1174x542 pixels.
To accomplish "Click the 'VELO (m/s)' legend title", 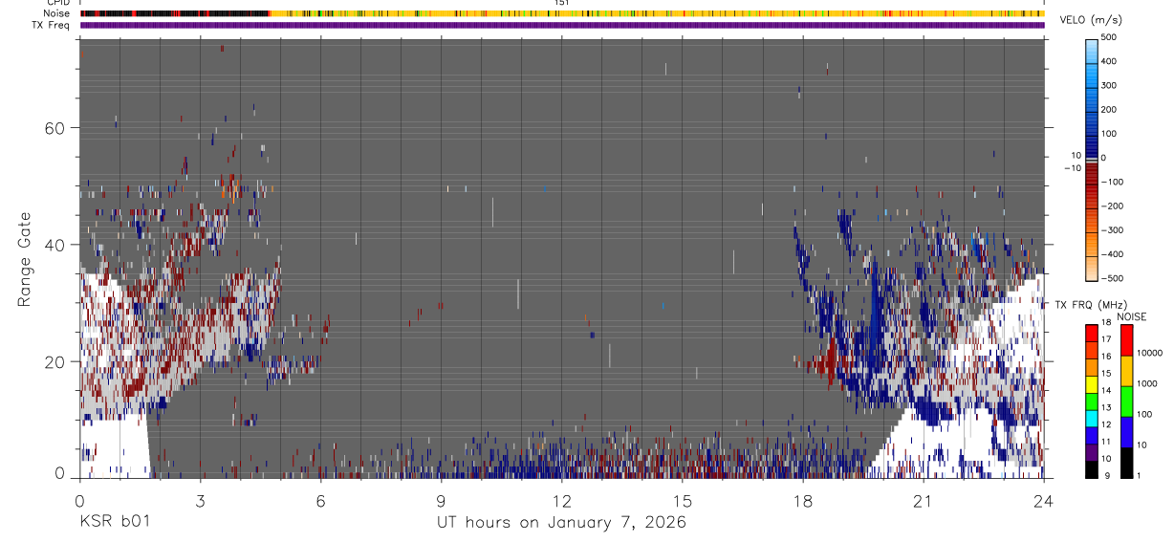I will (x=1093, y=20).
